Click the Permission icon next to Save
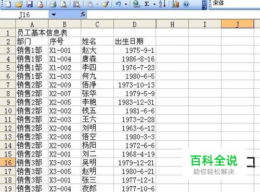The width and height of the screenshot is (260, 192). [40, 4]
